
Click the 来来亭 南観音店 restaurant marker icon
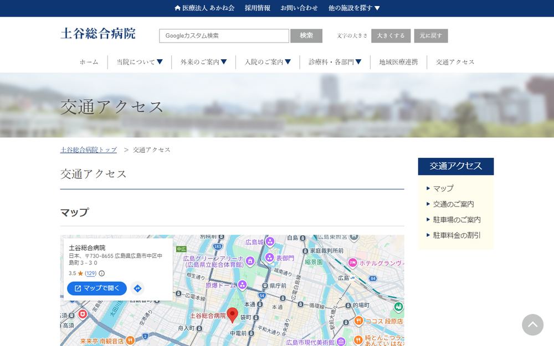(130, 340)
